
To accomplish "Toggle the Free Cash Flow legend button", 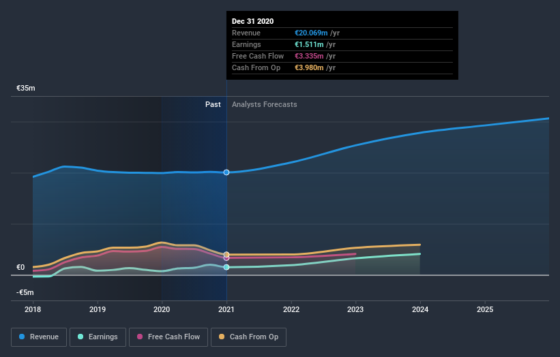I will [168, 337].
